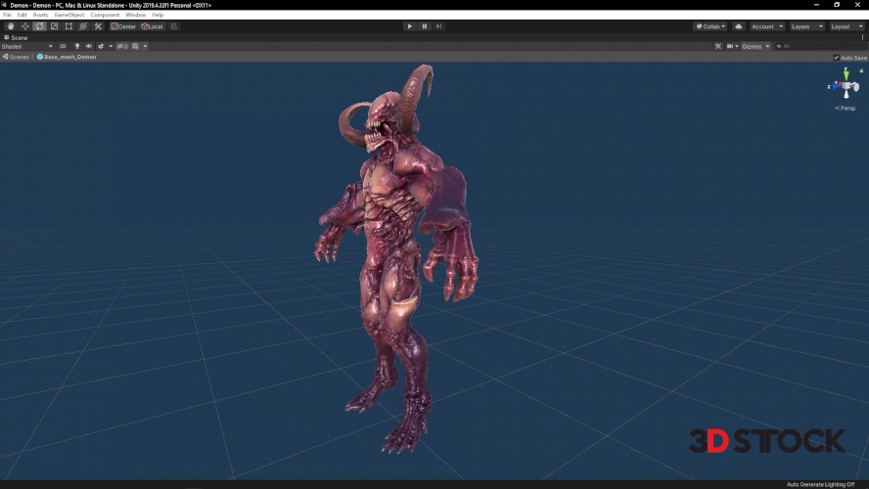Open Gizmos dropdown
Image resolution: width=869 pixels, height=489 pixels.
point(755,46)
